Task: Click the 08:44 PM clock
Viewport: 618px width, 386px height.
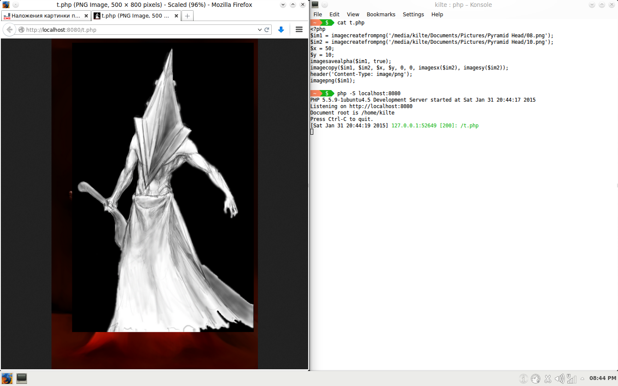Action: [602, 378]
